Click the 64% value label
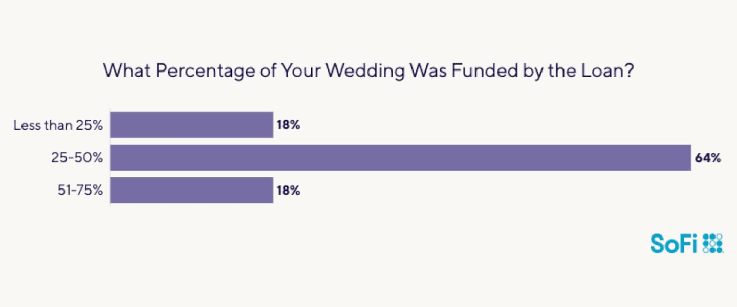The height and width of the screenshot is (307, 737). tap(707, 158)
